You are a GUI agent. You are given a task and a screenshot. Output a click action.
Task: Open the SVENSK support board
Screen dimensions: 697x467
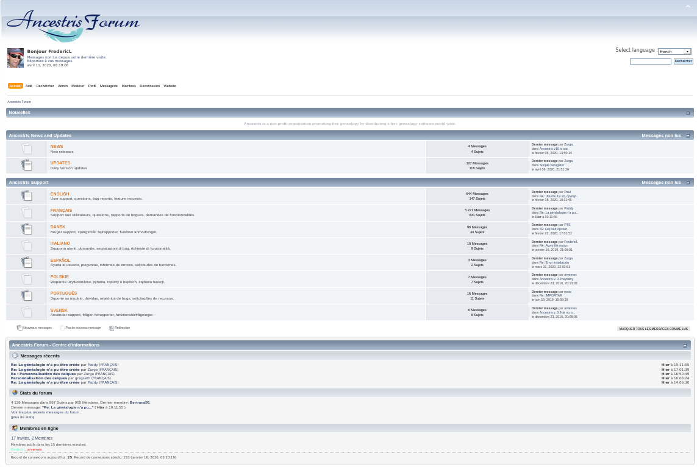point(59,311)
